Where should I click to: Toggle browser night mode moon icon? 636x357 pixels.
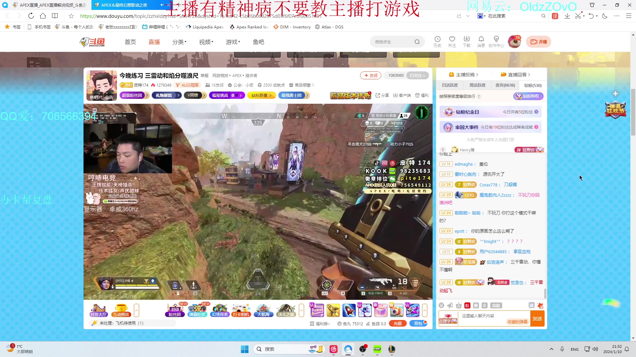click(x=605, y=16)
